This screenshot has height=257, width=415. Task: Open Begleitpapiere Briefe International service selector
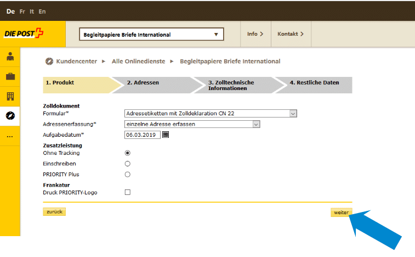(x=151, y=35)
